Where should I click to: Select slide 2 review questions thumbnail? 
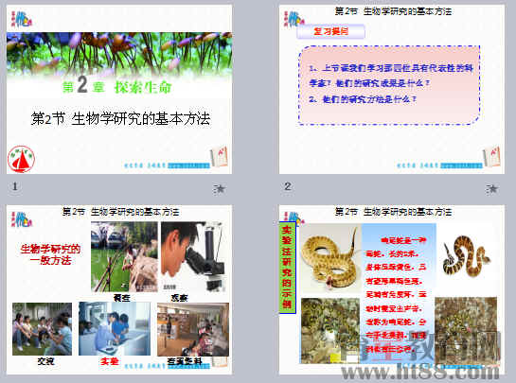click(x=392, y=89)
